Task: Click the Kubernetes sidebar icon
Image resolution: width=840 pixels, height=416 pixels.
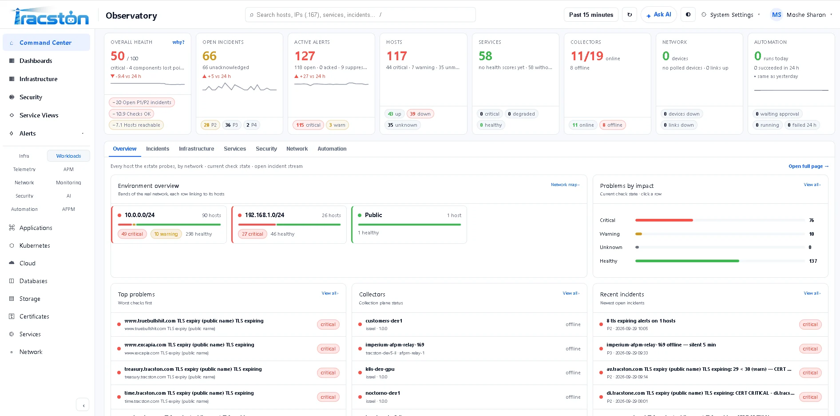Action: 12,245
